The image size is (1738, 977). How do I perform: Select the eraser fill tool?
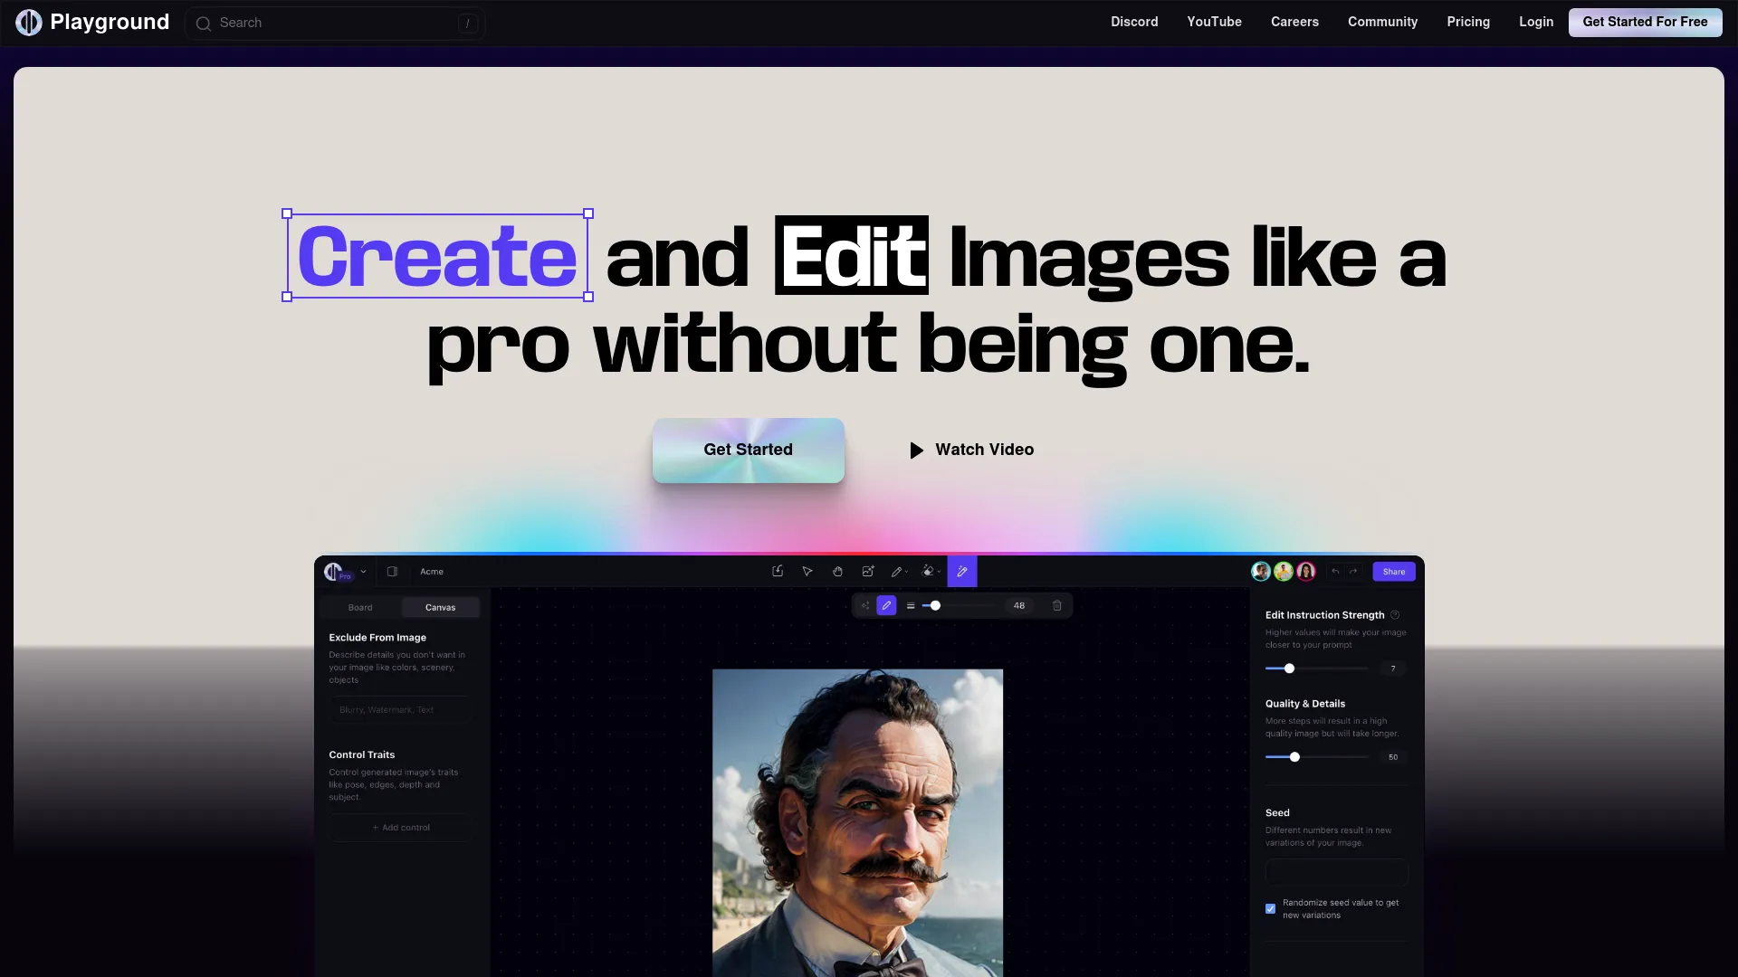coord(928,572)
